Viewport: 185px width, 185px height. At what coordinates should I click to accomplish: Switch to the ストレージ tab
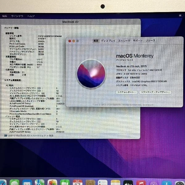[x=124, y=41]
